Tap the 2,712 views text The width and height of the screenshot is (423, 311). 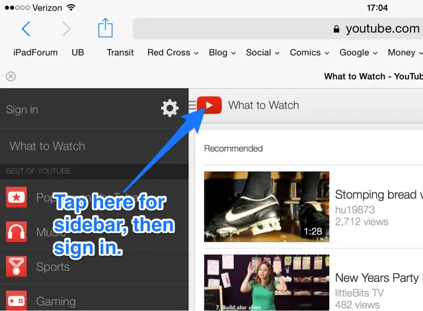pyautogui.click(x=362, y=222)
